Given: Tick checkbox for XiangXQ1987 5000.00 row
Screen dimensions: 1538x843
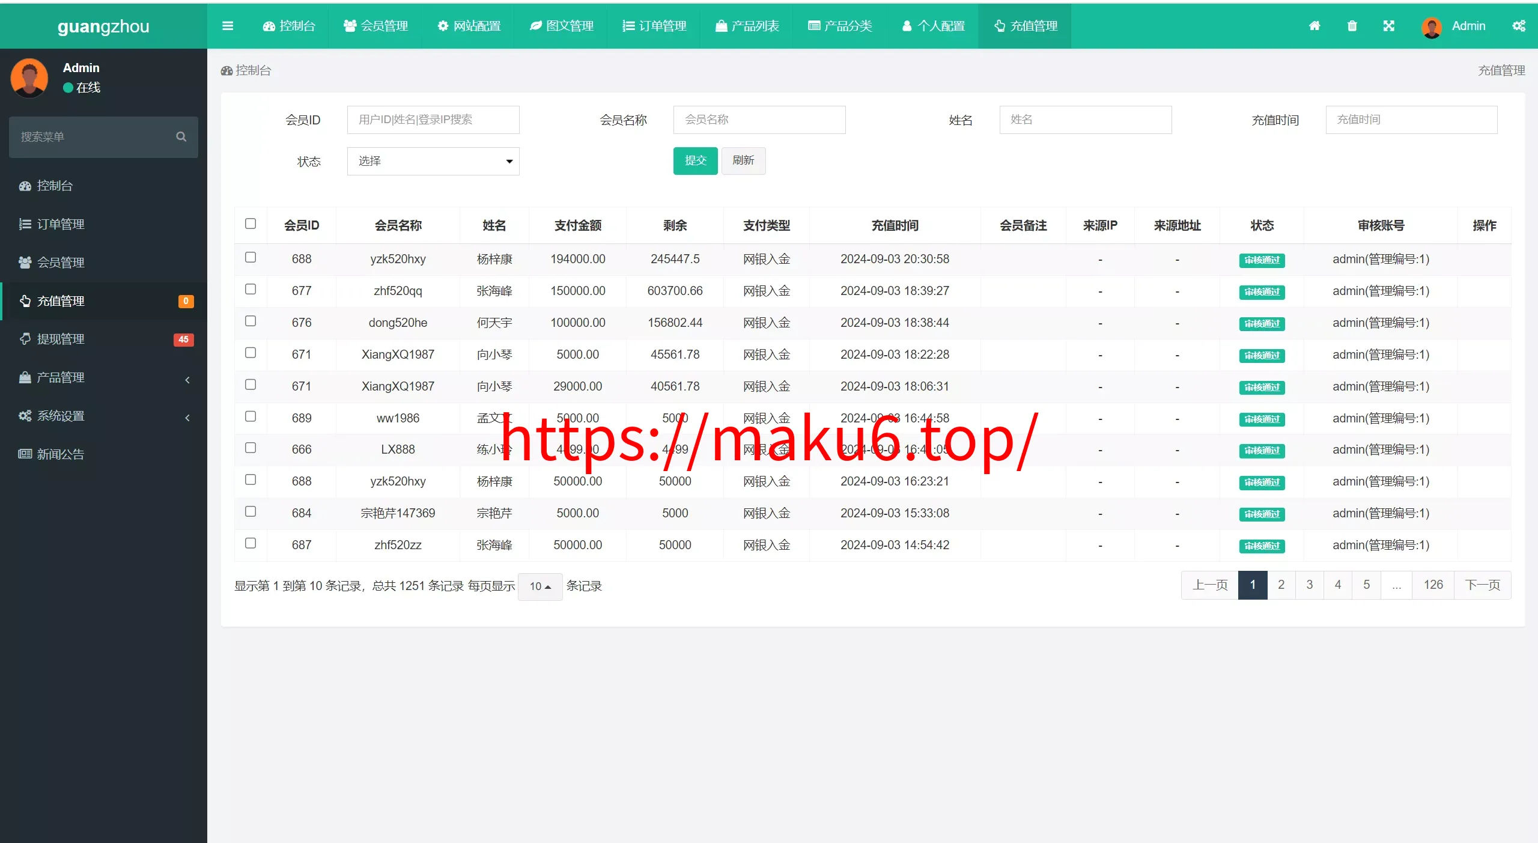Looking at the screenshot, I should click(x=251, y=353).
